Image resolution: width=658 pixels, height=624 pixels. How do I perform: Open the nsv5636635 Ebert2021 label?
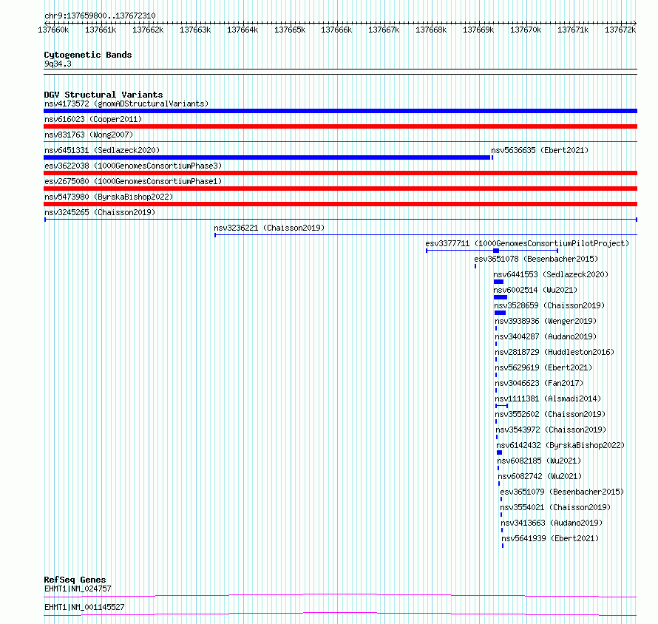coord(540,150)
